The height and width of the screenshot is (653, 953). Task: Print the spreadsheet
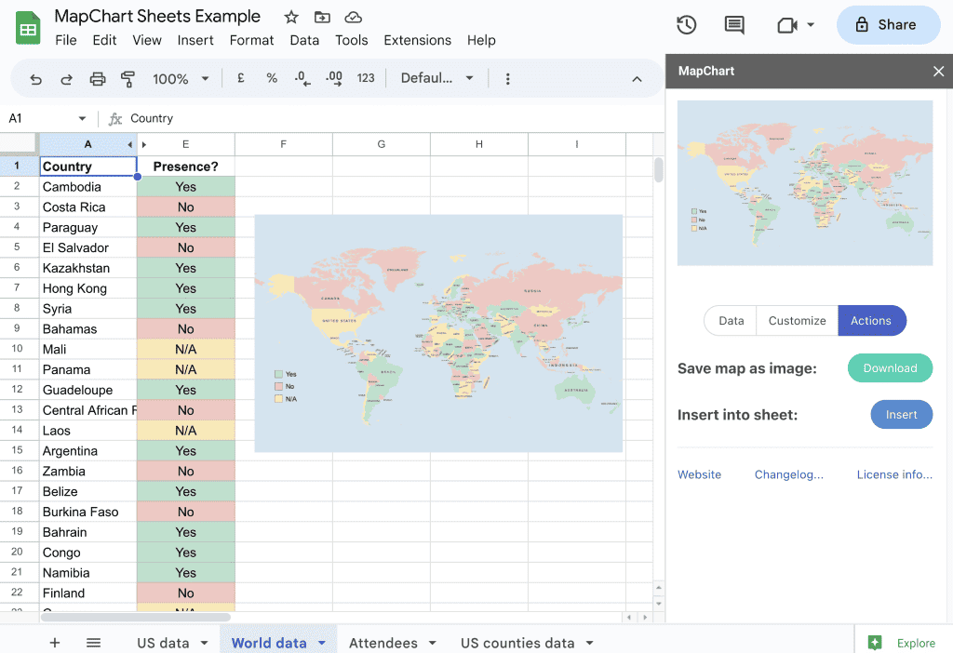coord(97,79)
